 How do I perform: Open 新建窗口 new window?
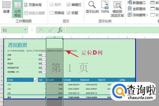(136, 3)
